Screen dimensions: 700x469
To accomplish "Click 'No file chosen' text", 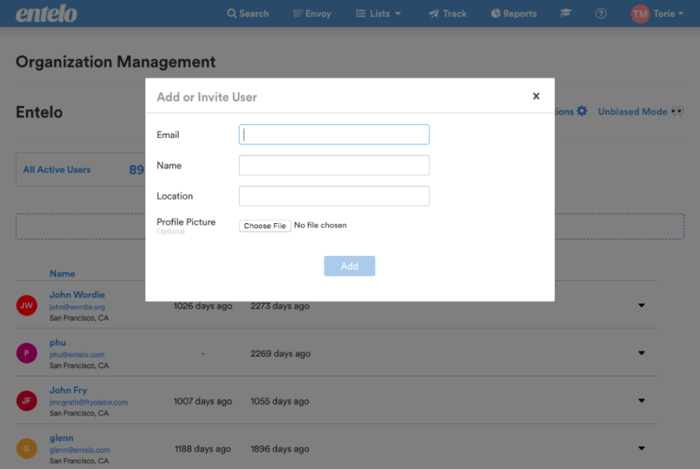I will pyautogui.click(x=320, y=225).
